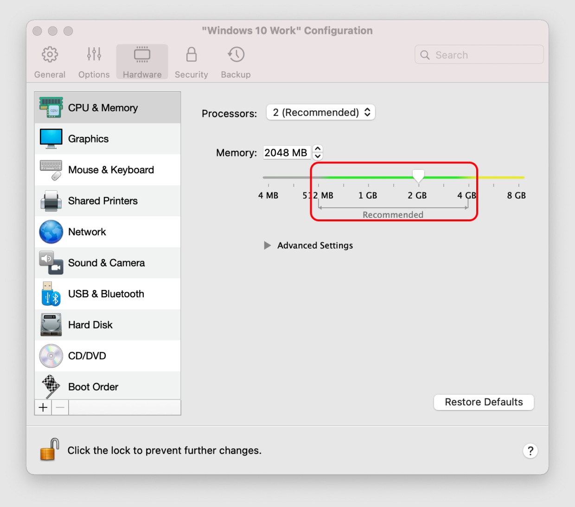Open the Network globe icon
The image size is (575, 507).
pyautogui.click(x=51, y=232)
